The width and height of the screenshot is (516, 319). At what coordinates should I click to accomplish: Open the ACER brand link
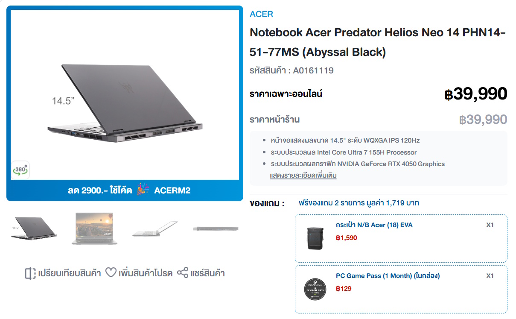point(261,14)
